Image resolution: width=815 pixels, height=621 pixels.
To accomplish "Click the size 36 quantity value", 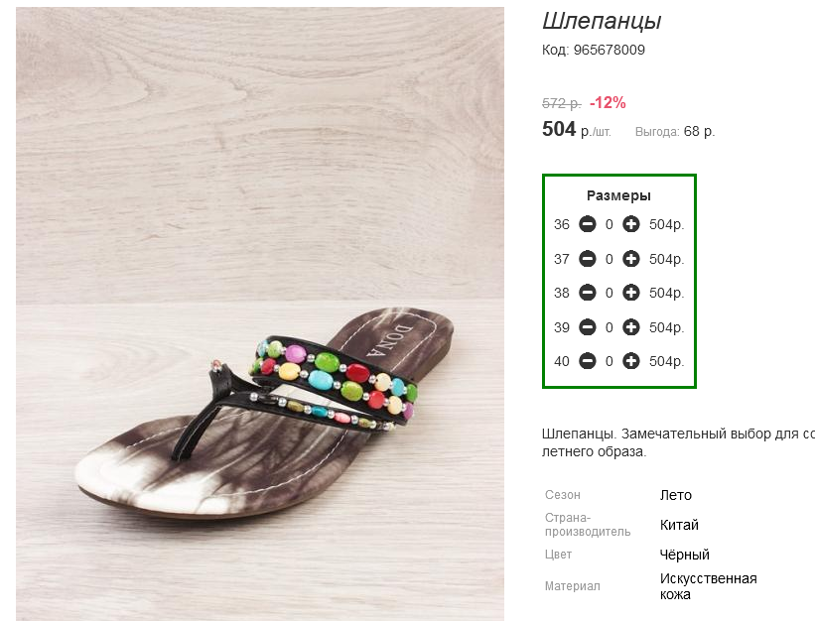I will (x=610, y=224).
